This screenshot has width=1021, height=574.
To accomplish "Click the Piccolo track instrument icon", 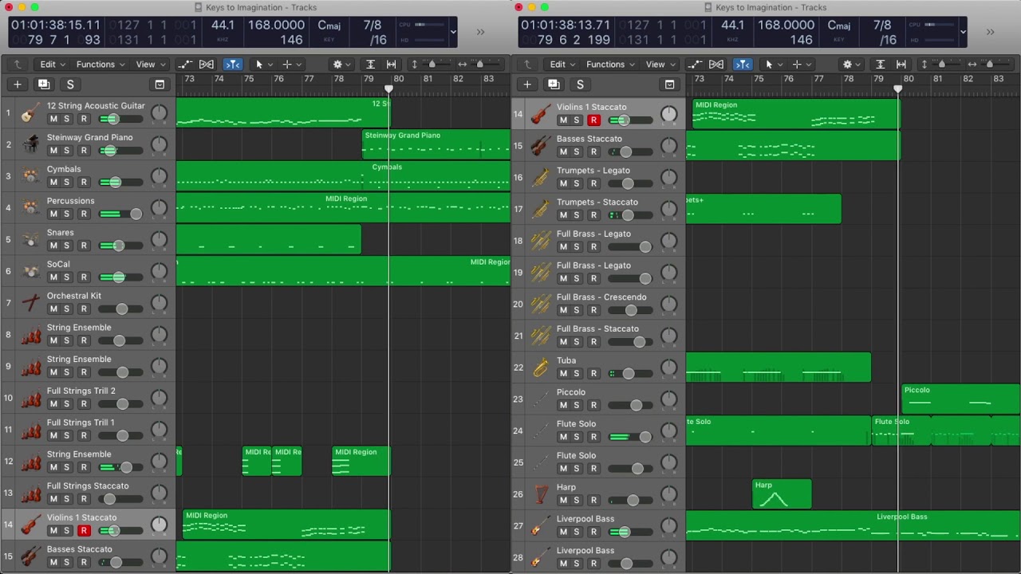I will (541, 399).
